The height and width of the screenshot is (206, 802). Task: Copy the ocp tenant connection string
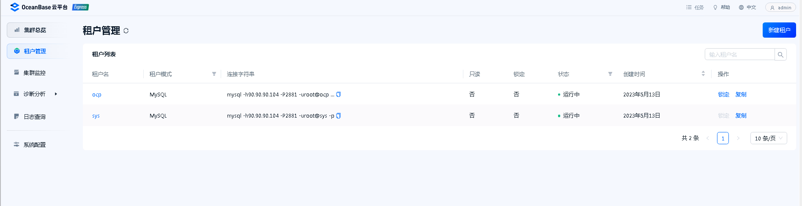click(338, 94)
